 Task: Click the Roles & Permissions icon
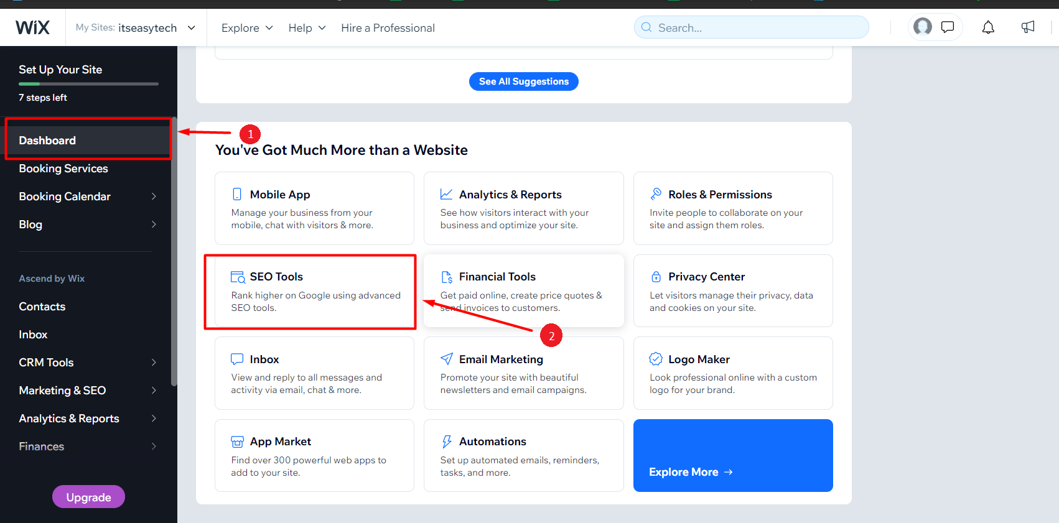(x=656, y=194)
